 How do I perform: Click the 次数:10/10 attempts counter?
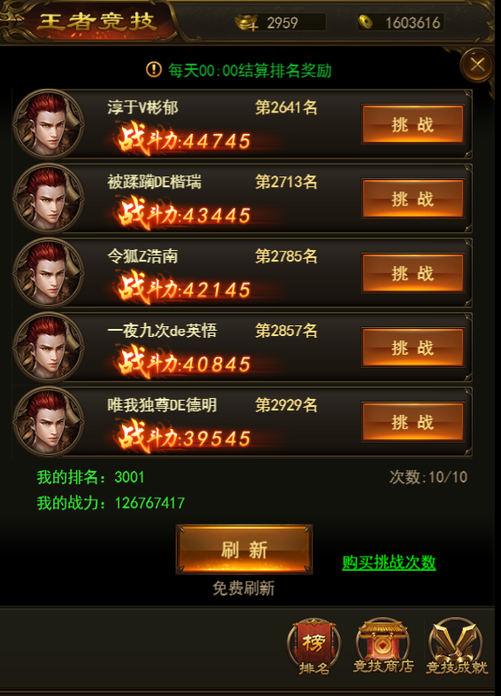tap(428, 477)
